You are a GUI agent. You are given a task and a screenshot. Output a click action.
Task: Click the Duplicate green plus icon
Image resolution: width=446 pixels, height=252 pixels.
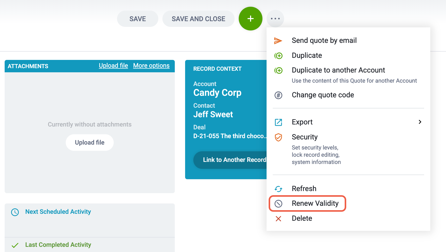(x=278, y=56)
